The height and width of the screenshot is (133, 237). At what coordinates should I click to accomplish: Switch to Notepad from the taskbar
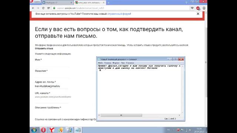(x=78, y=130)
